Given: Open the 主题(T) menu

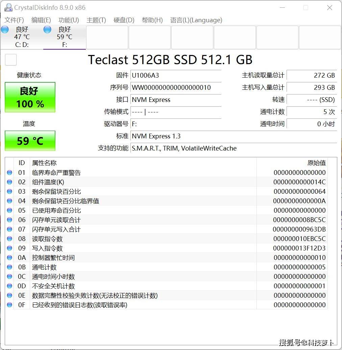Looking at the screenshot, I should pos(96,20).
